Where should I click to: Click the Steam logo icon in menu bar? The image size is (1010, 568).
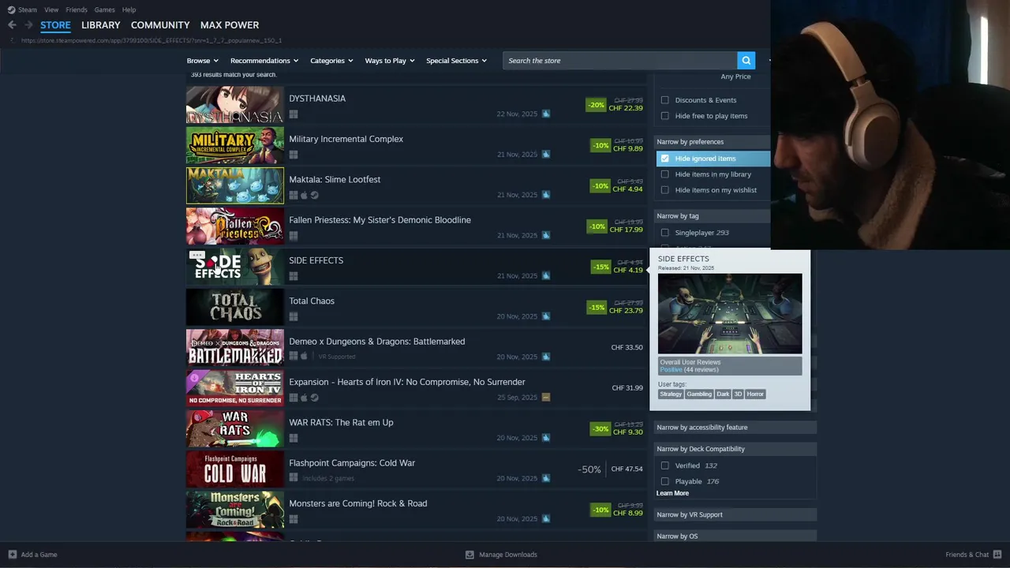[11, 9]
